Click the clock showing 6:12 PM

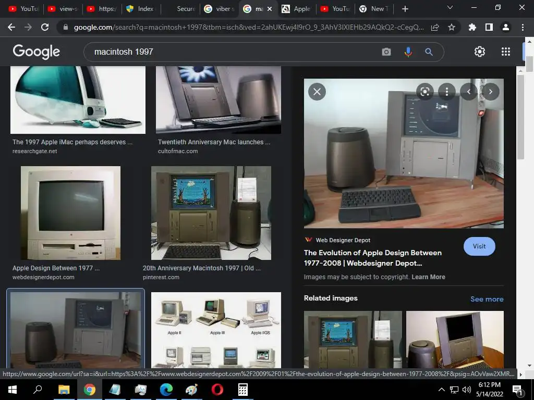[x=489, y=385]
